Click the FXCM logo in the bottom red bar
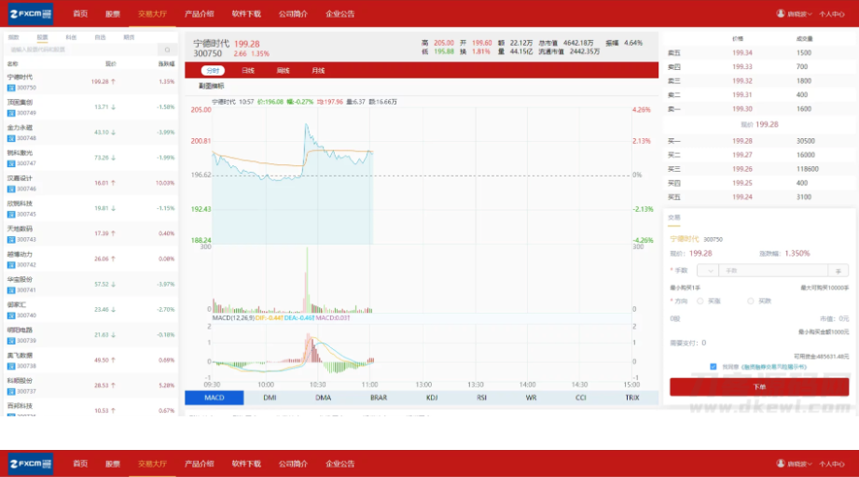 coord(31,464)
